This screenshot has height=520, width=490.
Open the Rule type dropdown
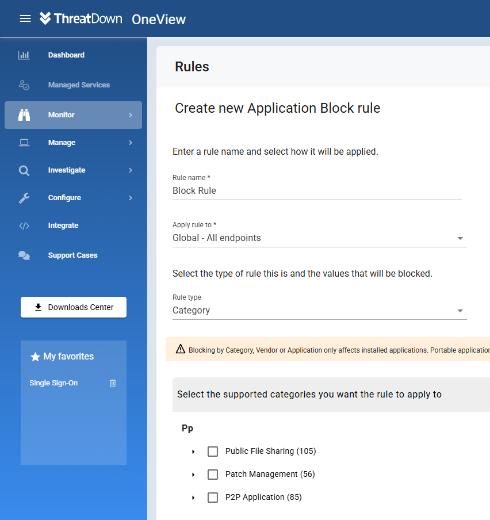coord(320,311)
